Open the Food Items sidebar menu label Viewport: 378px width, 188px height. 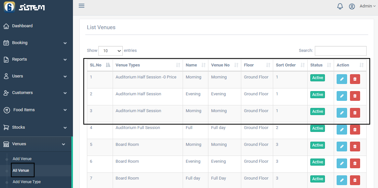pos(24,110)
